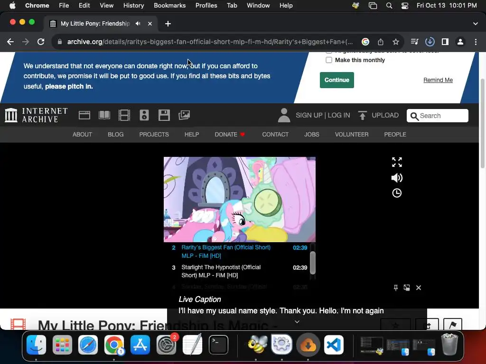Click the Upload arrow icon
The width and height of the screenshot is (486, 364).
click(x=362, y=115)
